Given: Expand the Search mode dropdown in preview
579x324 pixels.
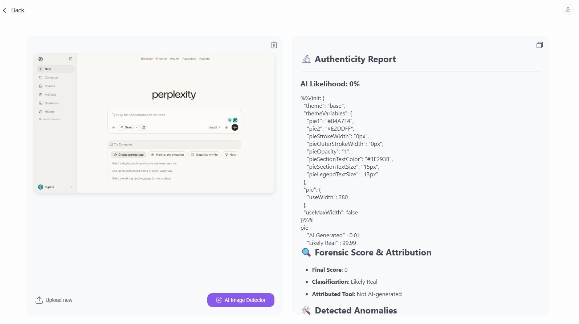Looking at the screenshot, I should (130, 127).
